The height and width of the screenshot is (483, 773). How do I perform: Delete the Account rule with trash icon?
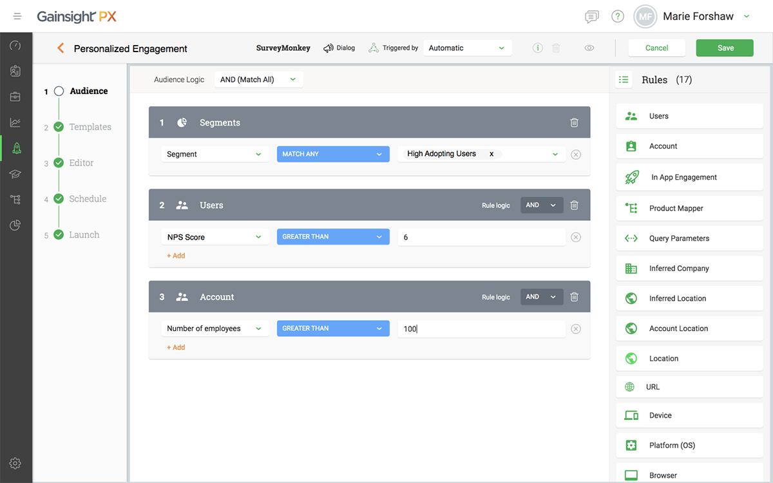click(x=575, y=297)
